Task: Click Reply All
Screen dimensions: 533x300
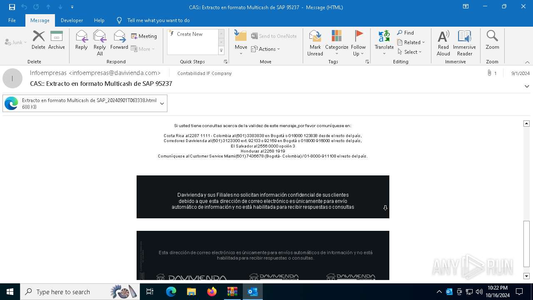Action: pos(100,42)
